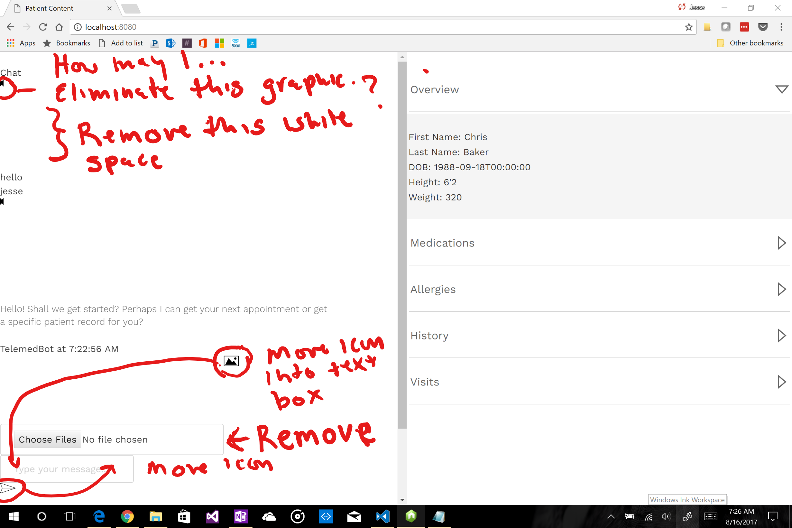Image resolution: width=792 pixels, height=528 pixels.
Task: Click the PayPal bookmark icon
Action: click(154, 43)
